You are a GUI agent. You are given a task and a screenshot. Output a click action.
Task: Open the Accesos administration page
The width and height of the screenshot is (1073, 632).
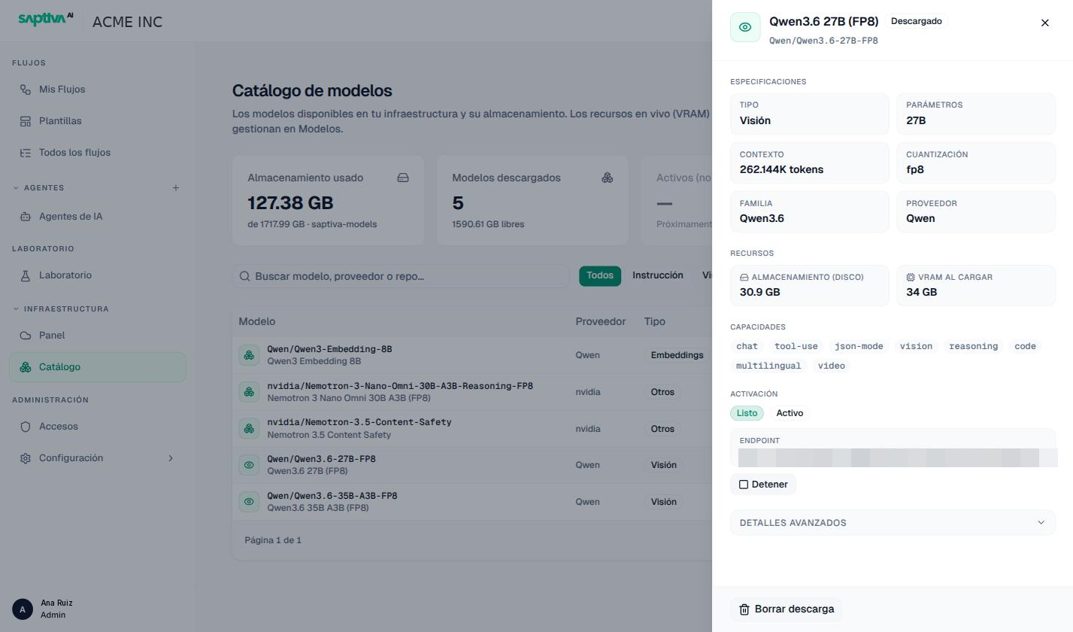(x=98, y=427)
